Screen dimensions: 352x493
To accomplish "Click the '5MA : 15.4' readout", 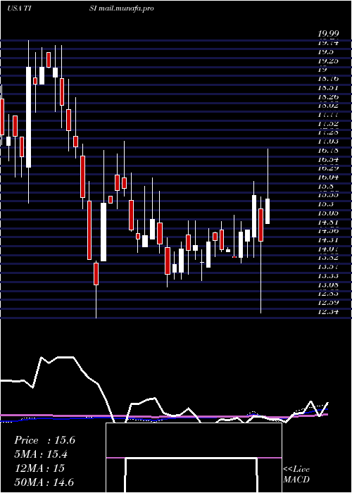I will [x=41, y=454].
